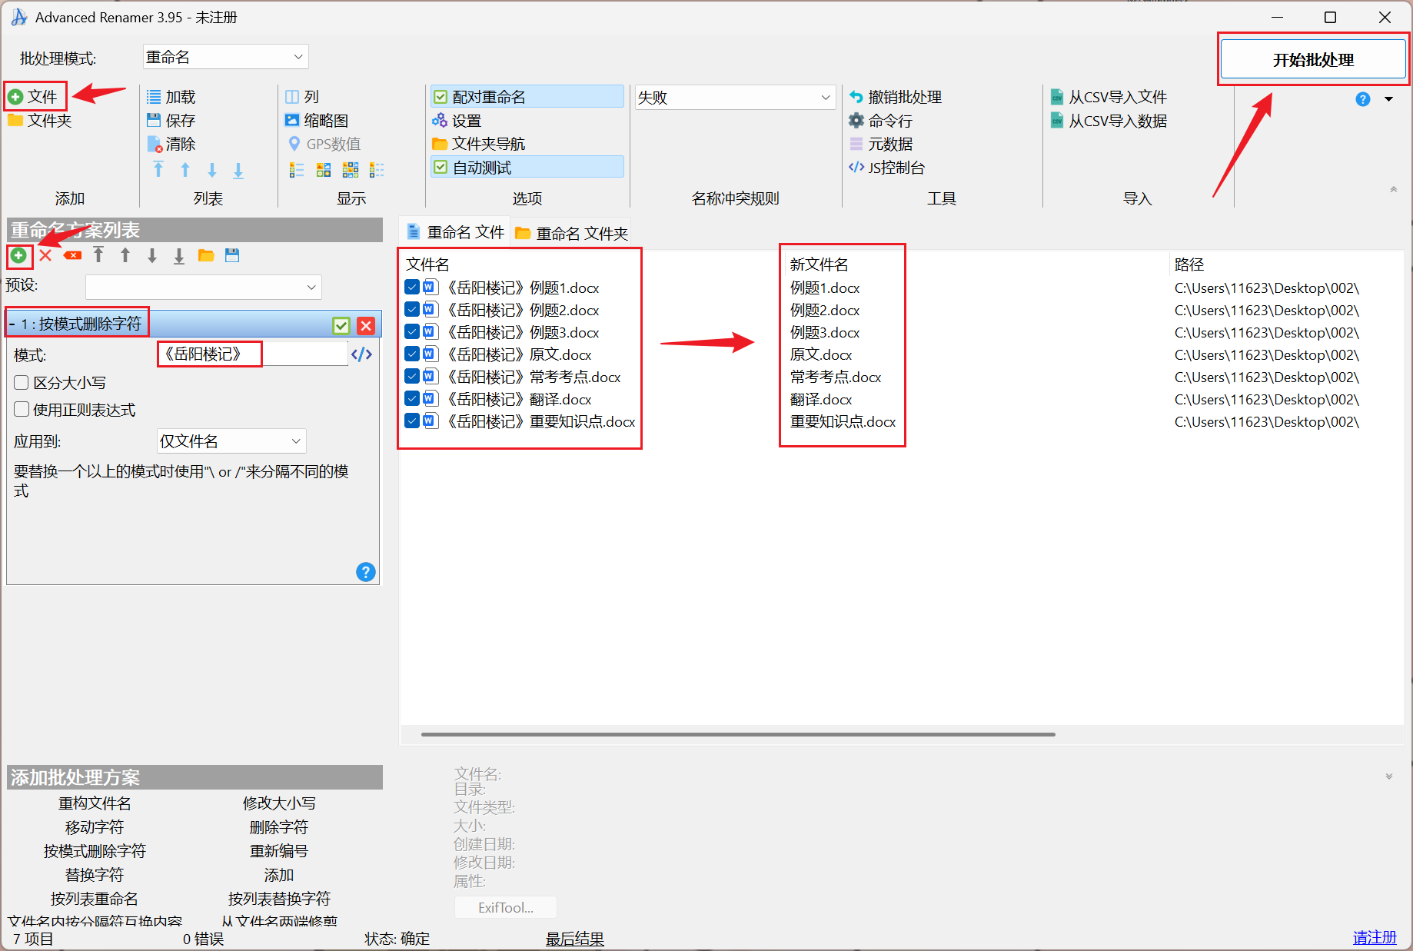Enable 区分大小写 case sensitivity
The width and height of the screenshot is (1413, 951).
tap(22, 383)
